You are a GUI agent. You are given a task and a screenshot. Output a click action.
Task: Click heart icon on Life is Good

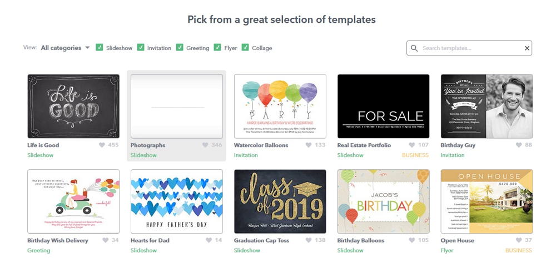(x=102, y=145)
